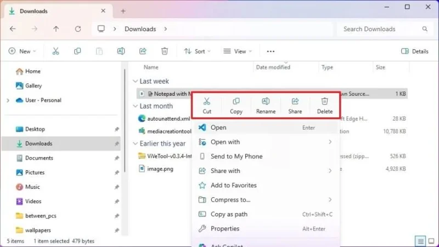Screen dimensions: 439x247
Task: Expand the Open with submenu arrow
Action: point(330,142)
